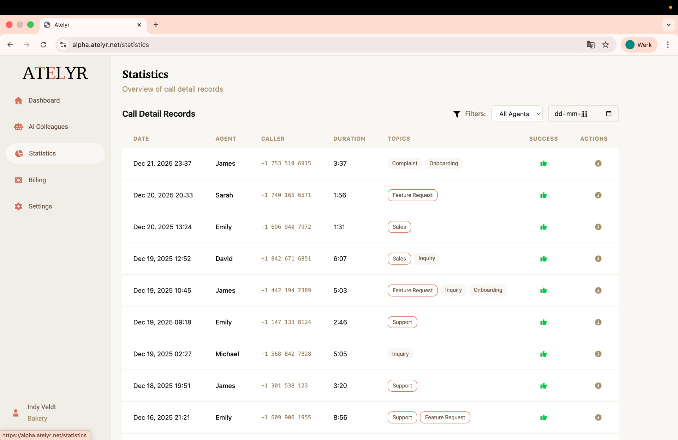The height and width of the screenshot is (440, 678).
Task: Click thumbs-up on Sarah's row
Action: (x=543, y=195)
